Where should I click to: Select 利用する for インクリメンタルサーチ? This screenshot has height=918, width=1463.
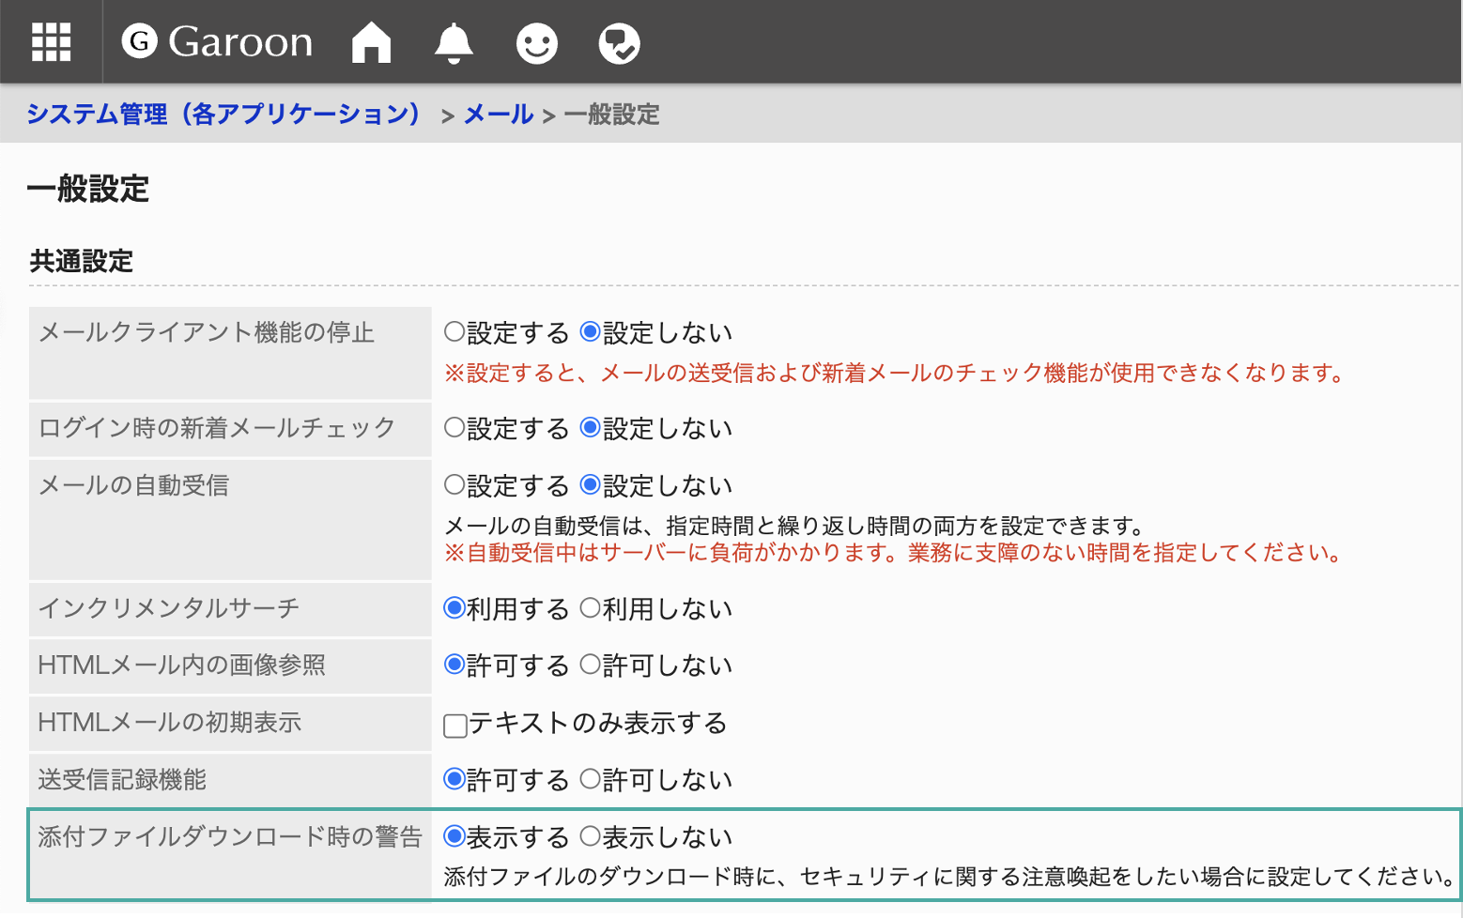click(x=454, y=608)
